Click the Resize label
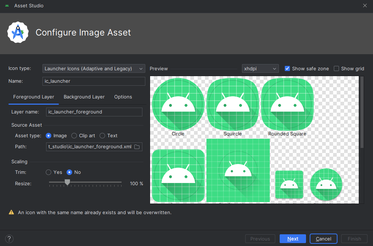Image resolution: width=373 pixels, height=246 pixels. 23,184
